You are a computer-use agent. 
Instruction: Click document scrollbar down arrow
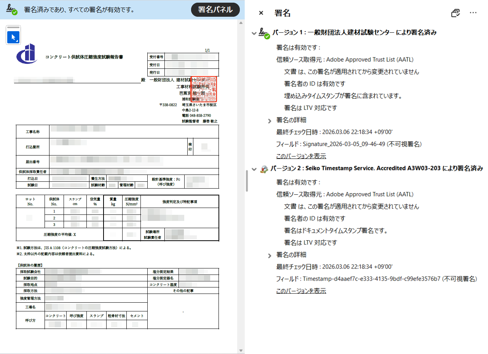240,350
